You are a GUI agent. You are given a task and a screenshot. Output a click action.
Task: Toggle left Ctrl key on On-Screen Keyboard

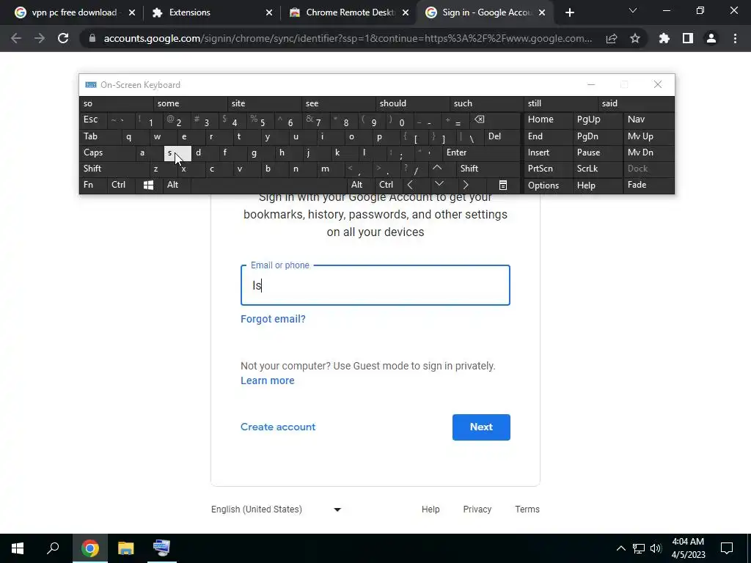(121, 185)
